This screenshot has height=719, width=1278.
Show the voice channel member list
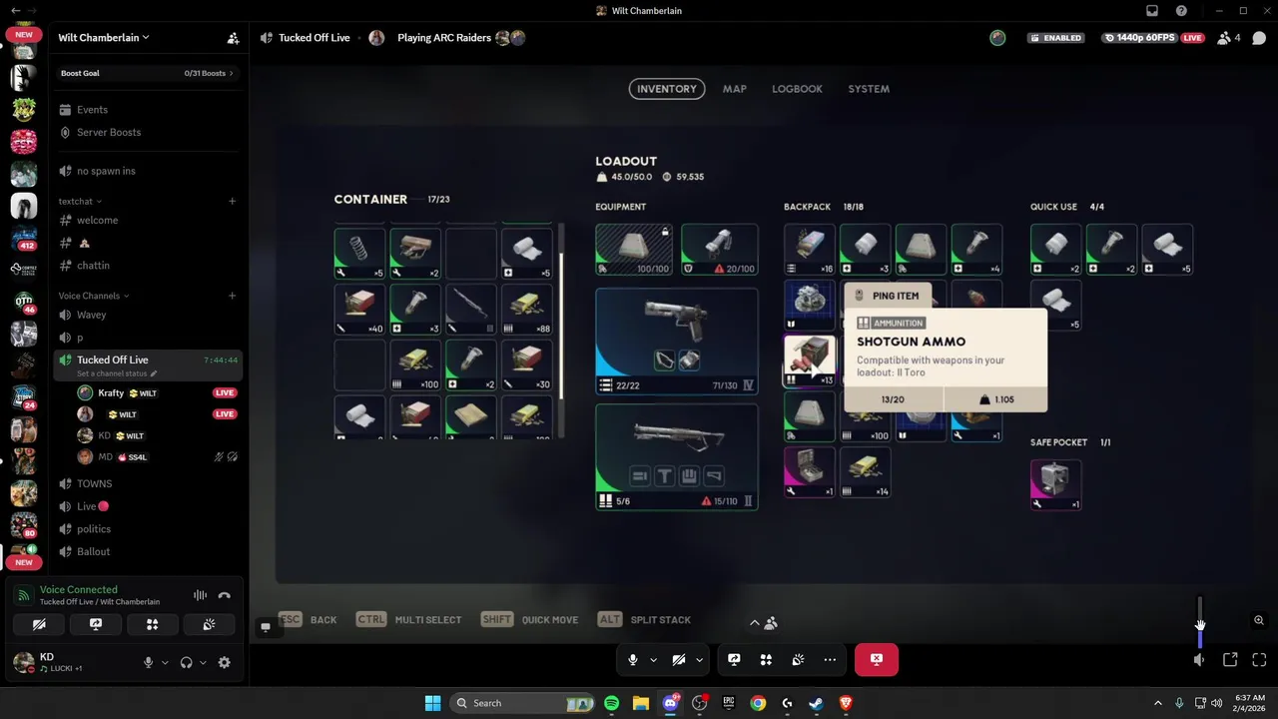coord(1229,38)
